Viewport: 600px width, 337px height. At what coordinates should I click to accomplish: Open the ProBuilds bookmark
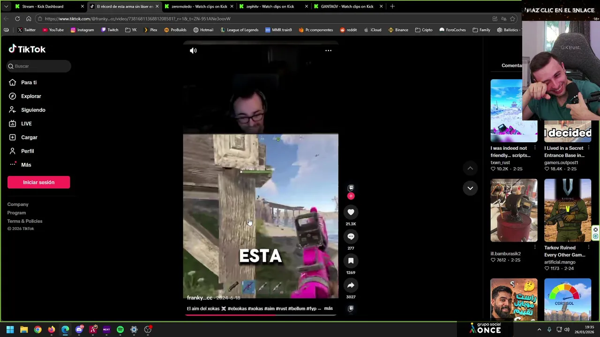(x=175, y=30)
